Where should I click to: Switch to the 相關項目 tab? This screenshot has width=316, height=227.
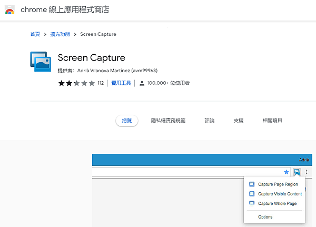pos(272,121)
